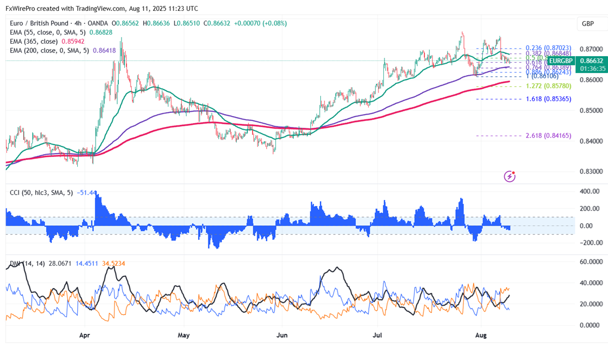Select the EMA (200, close, 0, SMA, 5) legend
The height and width of the screenshot is (348, 608).
pos(49,50)
